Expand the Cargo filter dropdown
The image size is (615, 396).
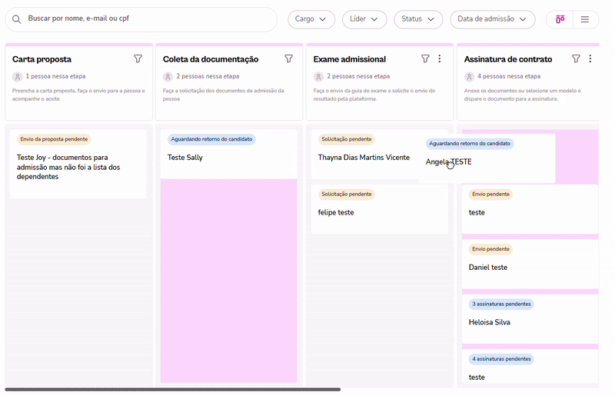311,19
